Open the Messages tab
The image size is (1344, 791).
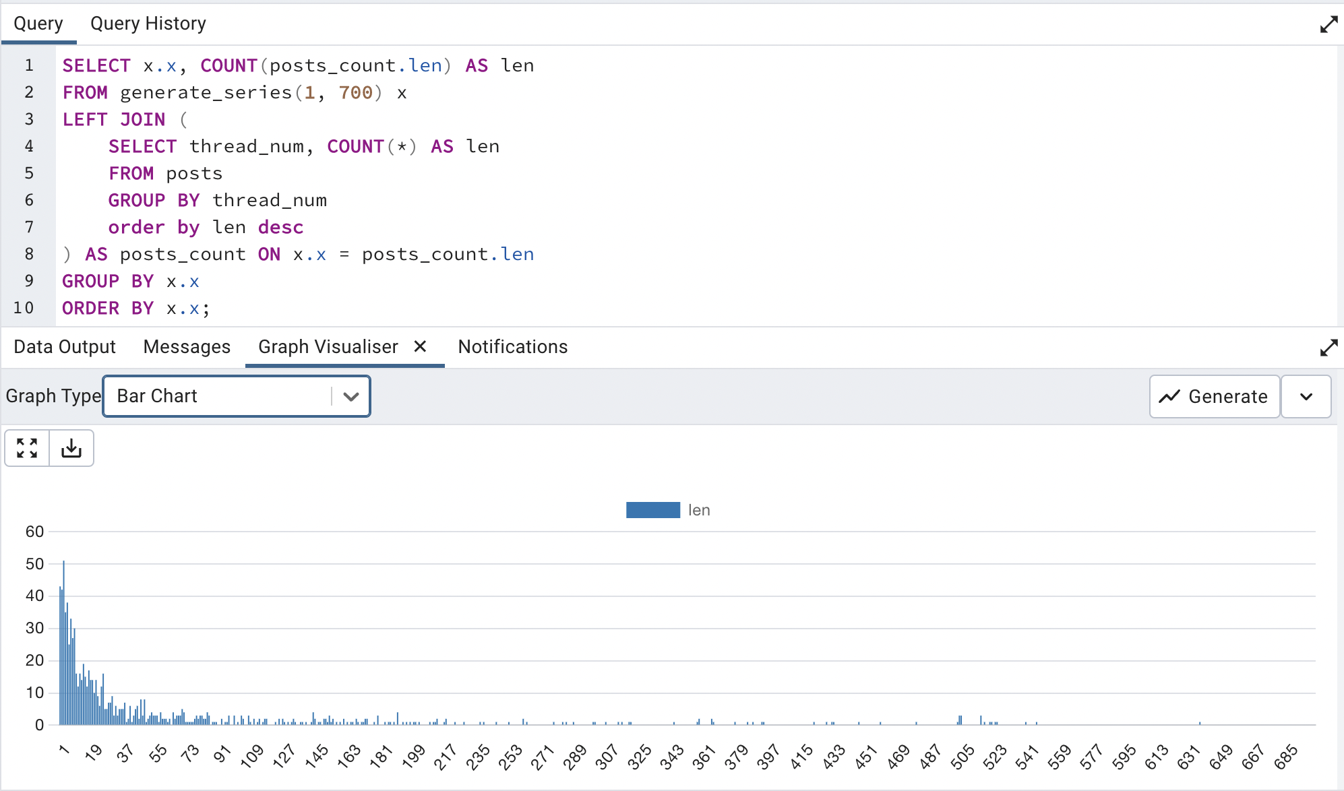pyautogui.click(x=187, y=347)
